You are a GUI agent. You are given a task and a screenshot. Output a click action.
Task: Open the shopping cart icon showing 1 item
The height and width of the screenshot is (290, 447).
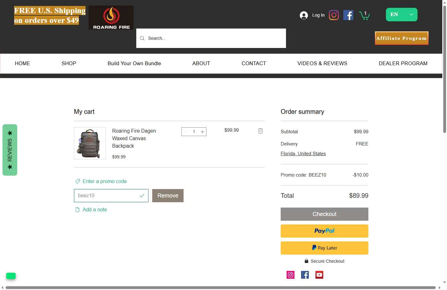pos(364,15)
